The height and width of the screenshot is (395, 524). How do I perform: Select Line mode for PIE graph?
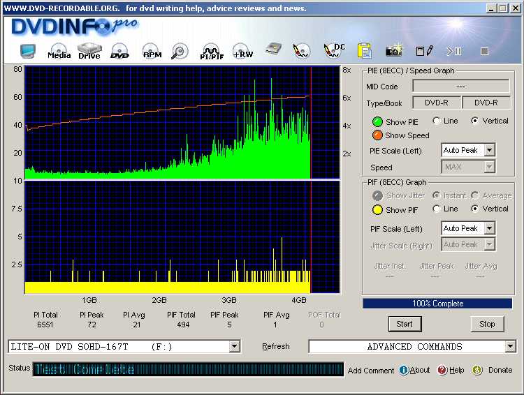(x=436, y=121)
